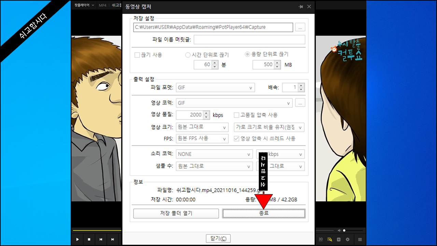The width and height of the screenshot is (437, 246).
Task: Open 가로 크기로 비율 유지 dropdown
Action: [x=269, y=127]
